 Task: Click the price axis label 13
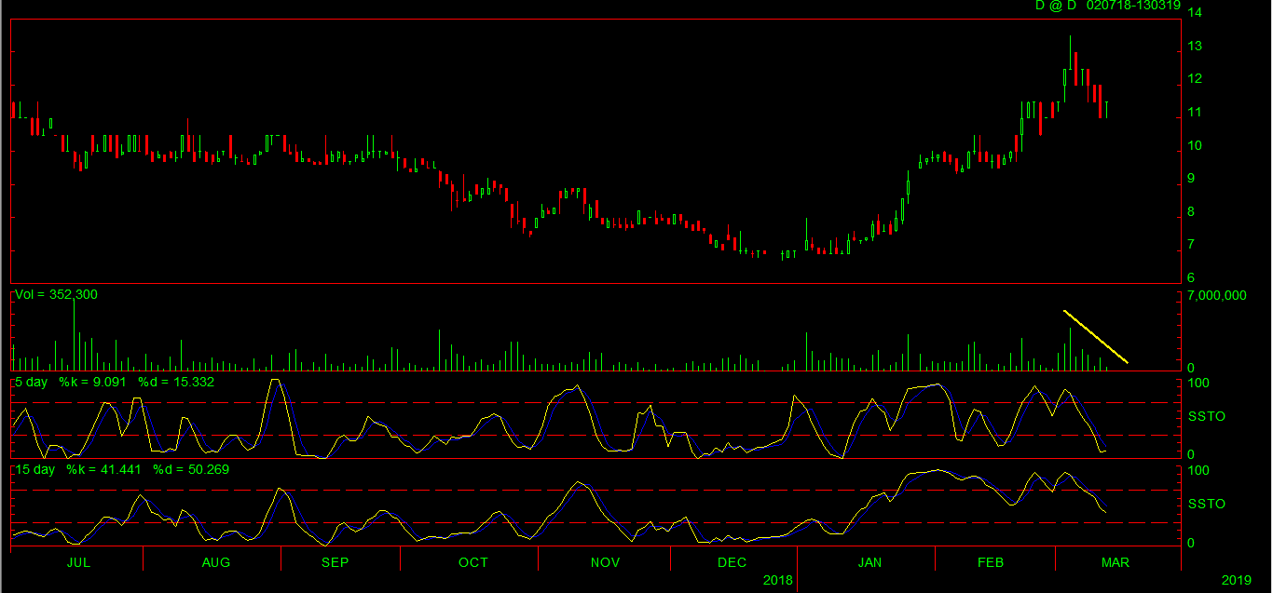pyautogui.click(x=1195, y=47)
